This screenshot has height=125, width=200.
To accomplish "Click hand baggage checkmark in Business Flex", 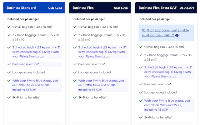I will pos(75,35).
